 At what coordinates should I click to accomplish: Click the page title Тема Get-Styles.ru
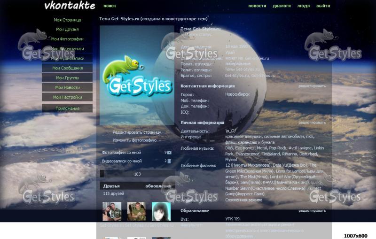pos(153,18)
